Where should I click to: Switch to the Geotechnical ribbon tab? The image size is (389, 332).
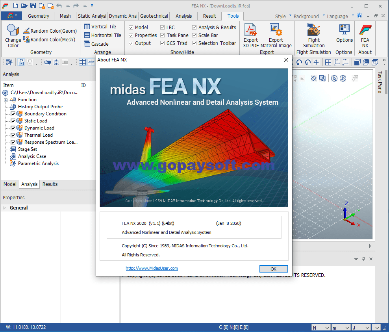click(154, 16)
